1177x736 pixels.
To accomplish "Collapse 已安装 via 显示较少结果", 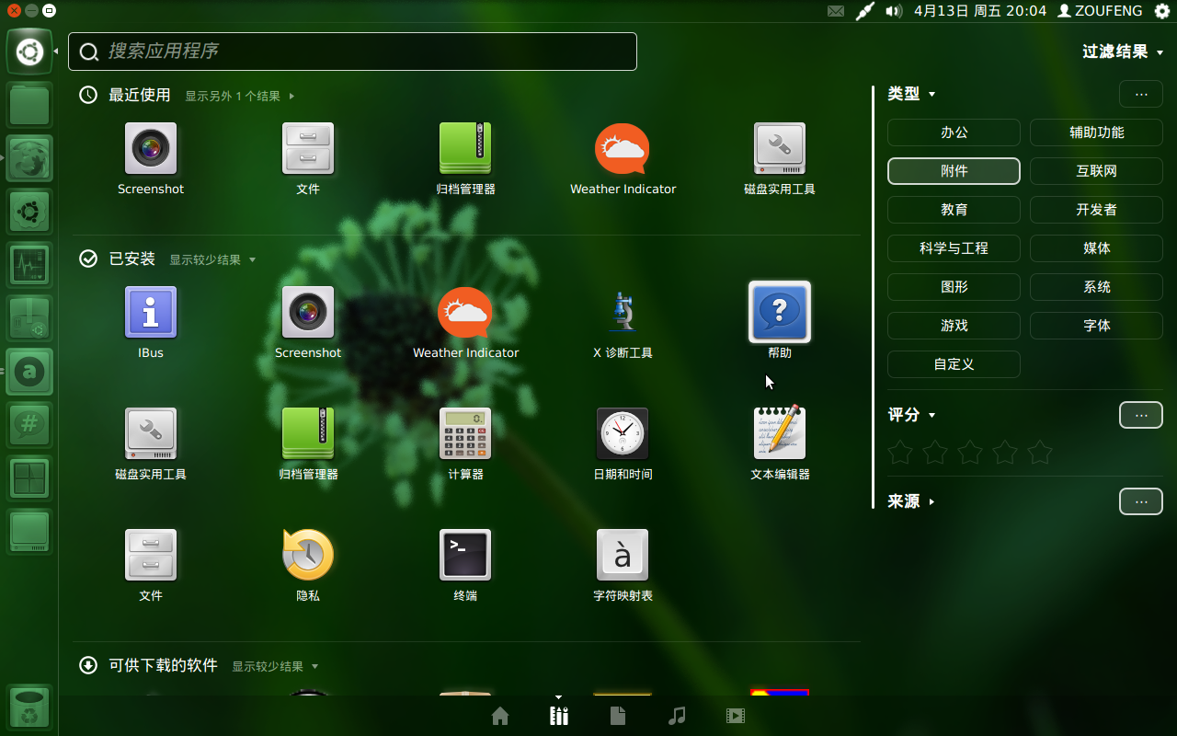I will [211, 260].
